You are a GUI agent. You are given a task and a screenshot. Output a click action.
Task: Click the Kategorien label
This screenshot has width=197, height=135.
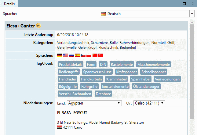tap(43, 43)
